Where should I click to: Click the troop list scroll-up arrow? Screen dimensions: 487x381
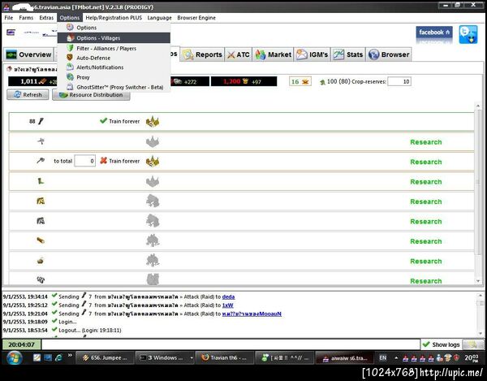click(478, 106)
